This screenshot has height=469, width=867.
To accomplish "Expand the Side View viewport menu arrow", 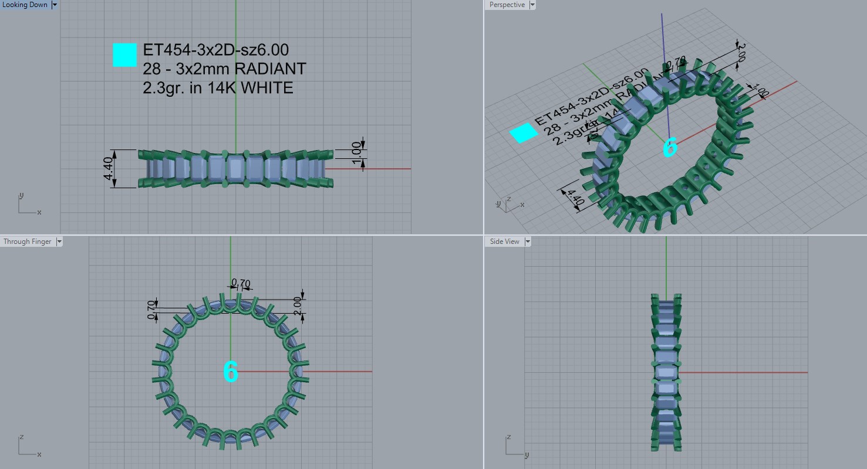I will [527, 242].
